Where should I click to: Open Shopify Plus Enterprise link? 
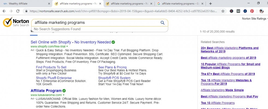[x=54, y=78]
